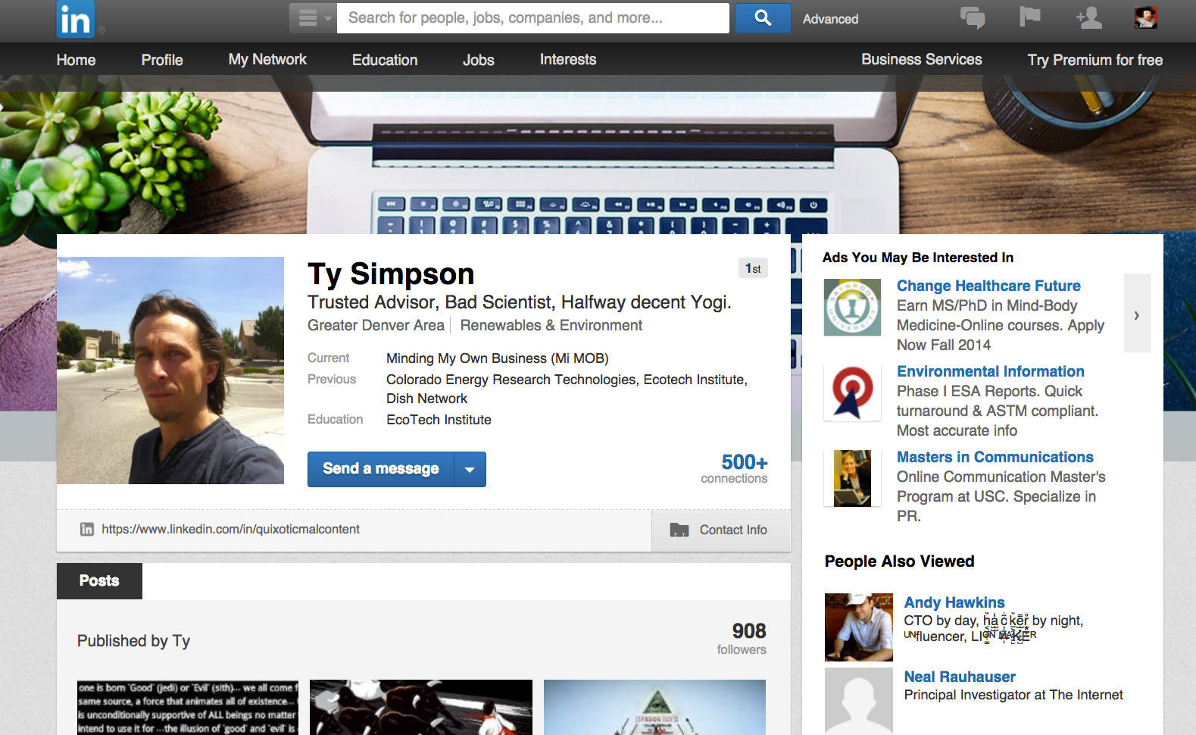Viewport: 1196px width, 735px height.
Task: Click the Masters in Communications ad photo
Action: click(x=853, y=478)
